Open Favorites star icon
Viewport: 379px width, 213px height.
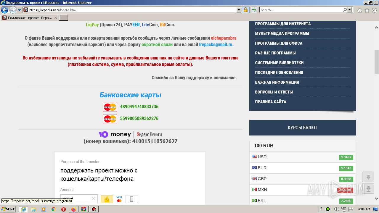367,10
